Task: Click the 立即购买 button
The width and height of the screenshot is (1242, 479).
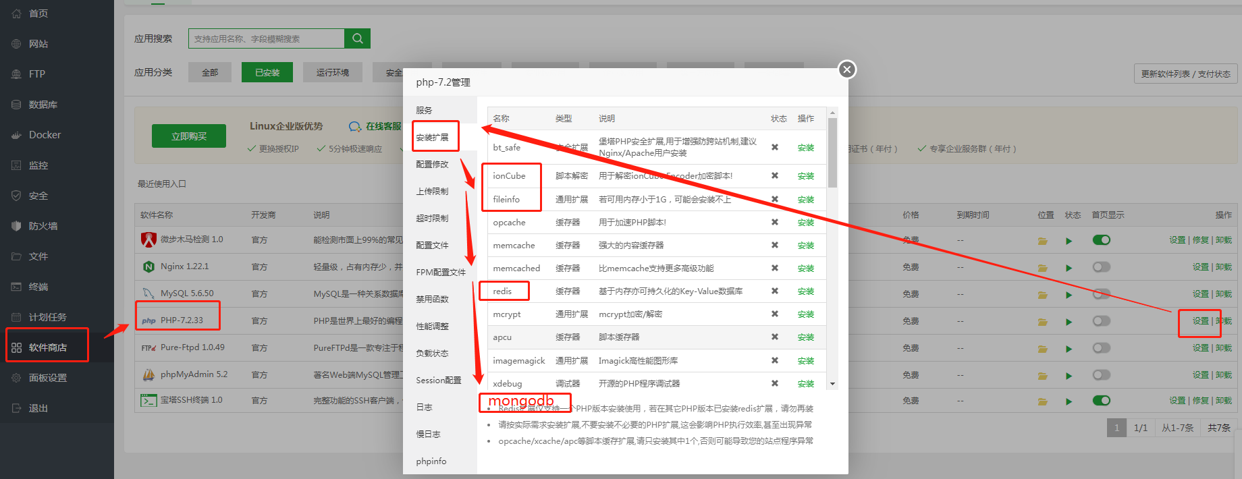Action: click(x=189, y=136)
